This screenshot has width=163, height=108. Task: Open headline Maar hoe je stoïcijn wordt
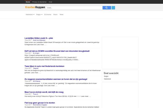(x=44, y=92)
